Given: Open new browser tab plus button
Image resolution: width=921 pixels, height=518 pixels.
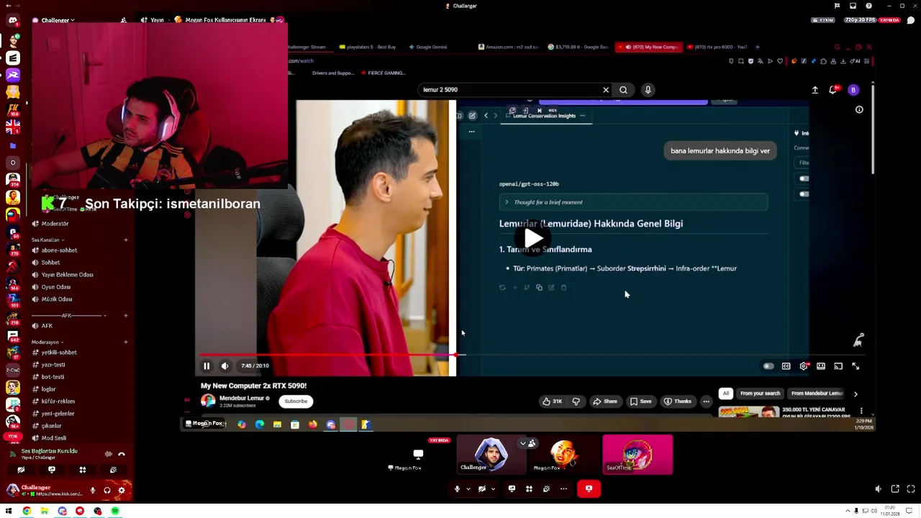Looking at the screenshot, I should [x=757, y=47].
